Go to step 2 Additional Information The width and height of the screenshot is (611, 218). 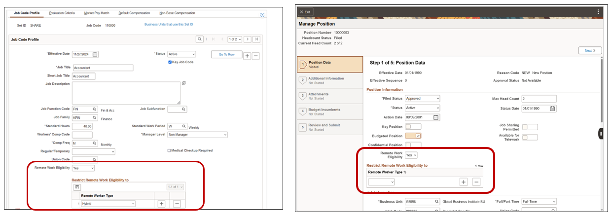(329, 80)
